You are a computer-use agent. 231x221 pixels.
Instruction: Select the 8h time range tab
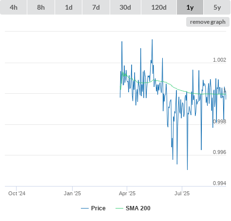41,7
